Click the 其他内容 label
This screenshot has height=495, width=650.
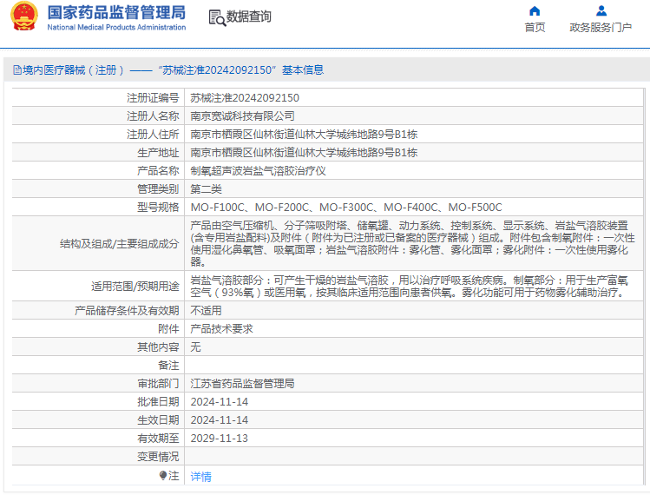pyautogui.click(x=158, y=347)
